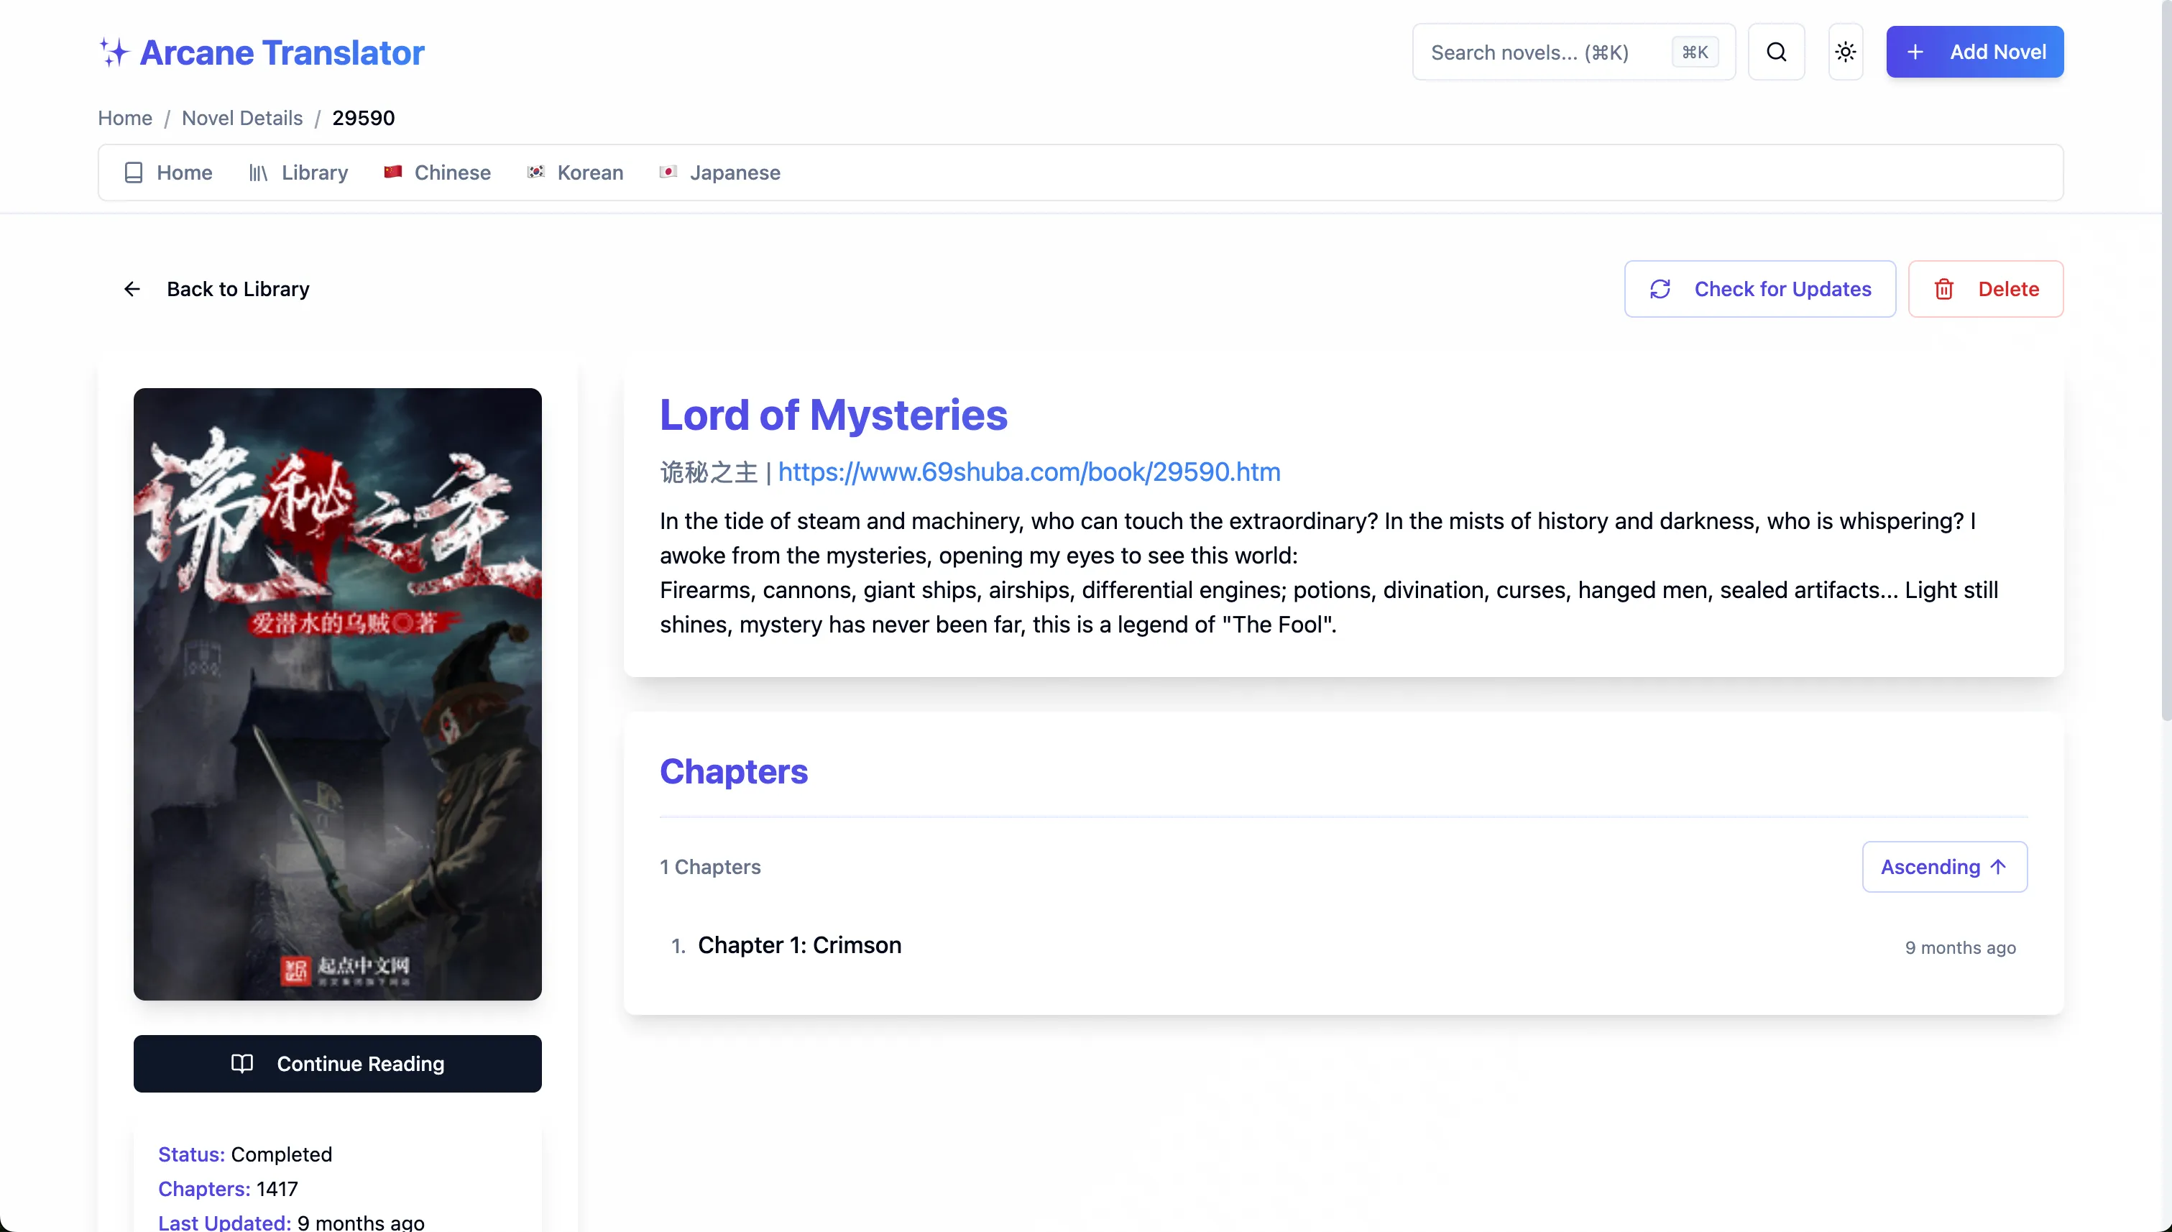Click the 1 Chapters count label
2172x1232 pixels.
tap(710, 866)
